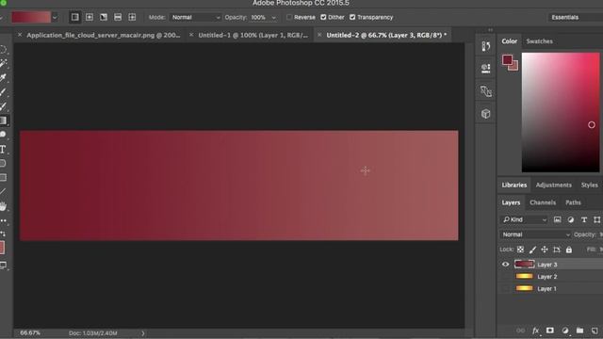The image size is (603, 339).
Task: Select the Magic Wand tool
Action: pos(3,63)
